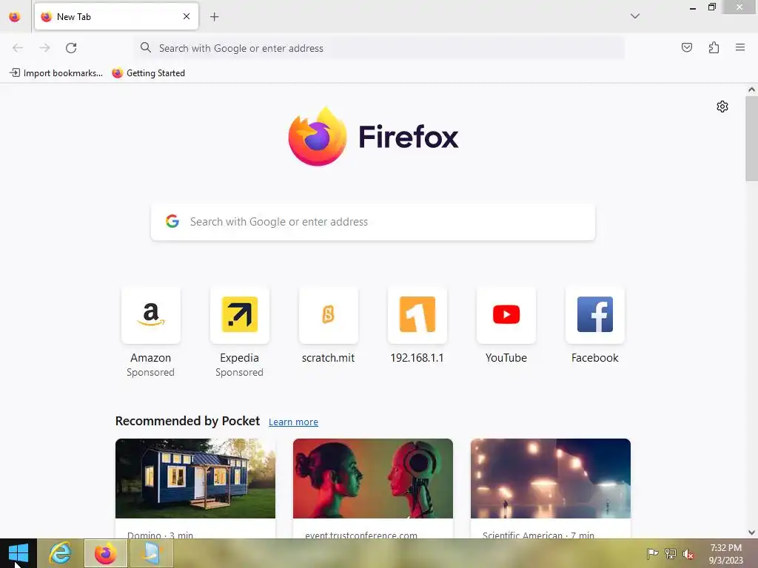Click the Firefox logo on page
758x568 pixels.
[x=318, y=137]
